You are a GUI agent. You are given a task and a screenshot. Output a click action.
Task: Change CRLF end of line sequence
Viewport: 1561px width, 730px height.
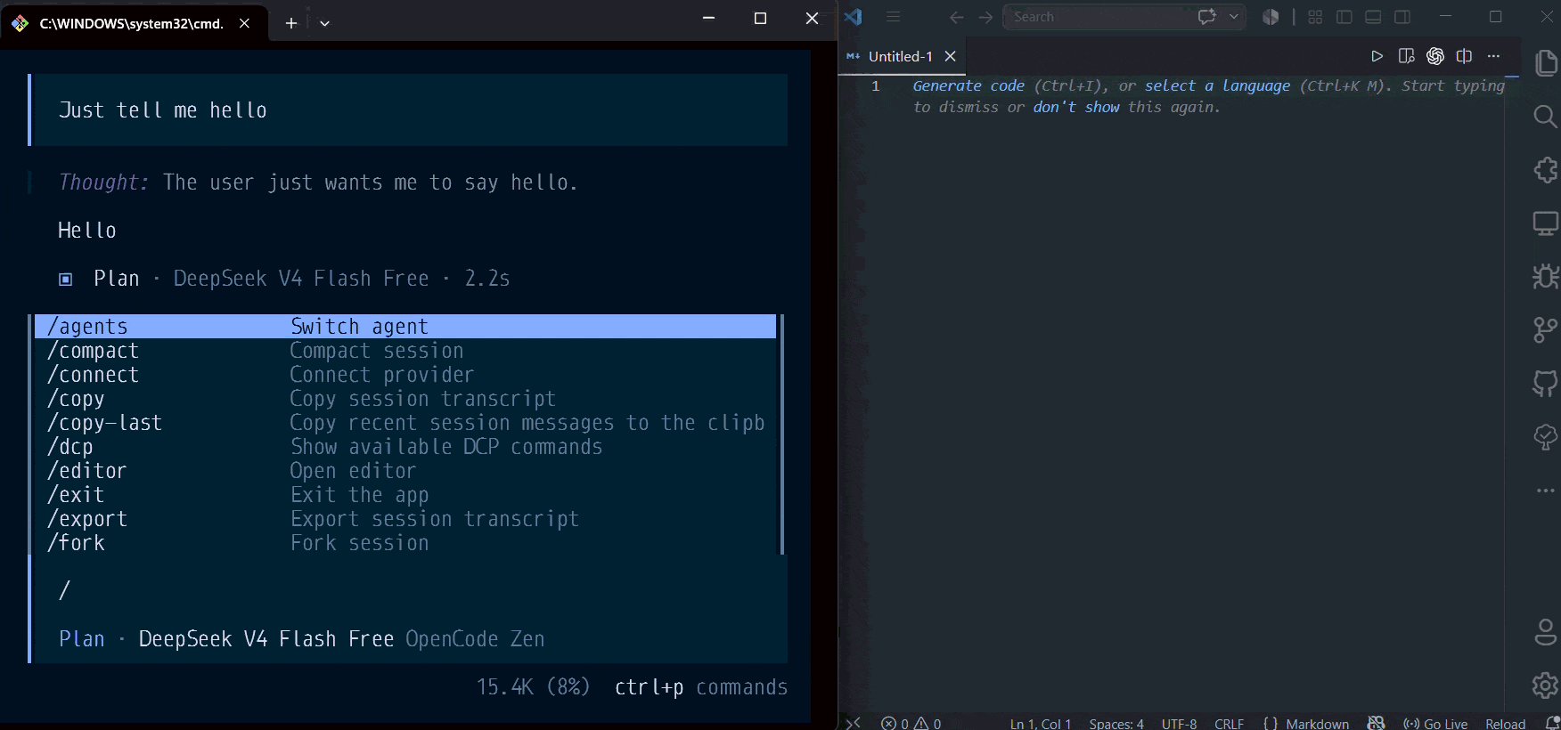1230,723
